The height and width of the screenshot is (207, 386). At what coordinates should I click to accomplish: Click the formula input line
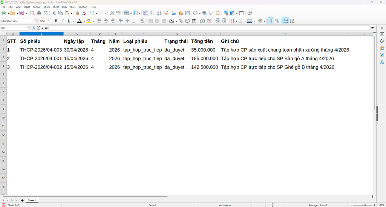[209, 28]
